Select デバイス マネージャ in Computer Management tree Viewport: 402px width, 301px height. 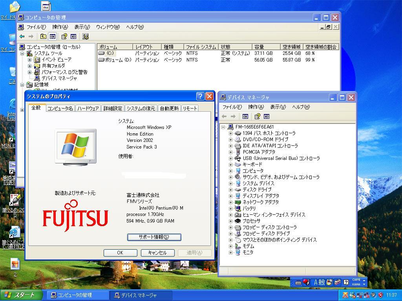[59, 78]
